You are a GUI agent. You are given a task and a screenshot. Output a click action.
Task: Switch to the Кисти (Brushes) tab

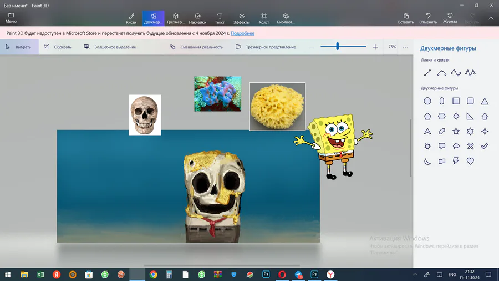[131, 18]
